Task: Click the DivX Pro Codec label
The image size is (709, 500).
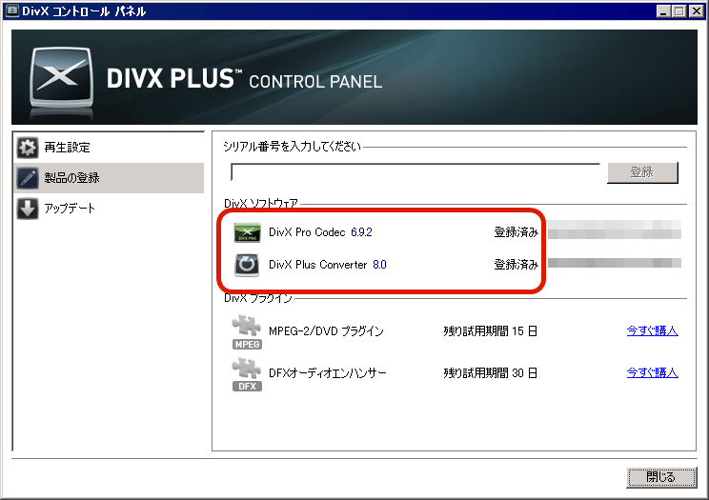Action: click(x=307, y=232)
